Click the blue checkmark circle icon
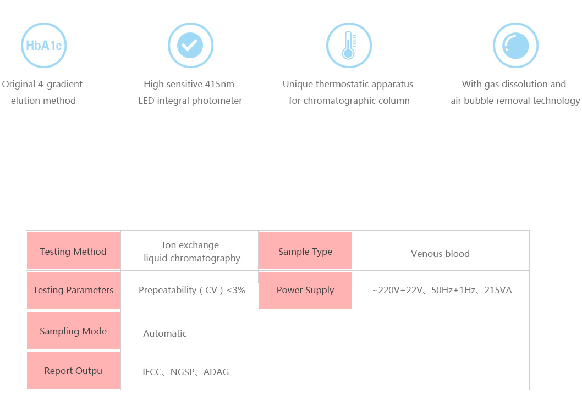 click(190, 45)
